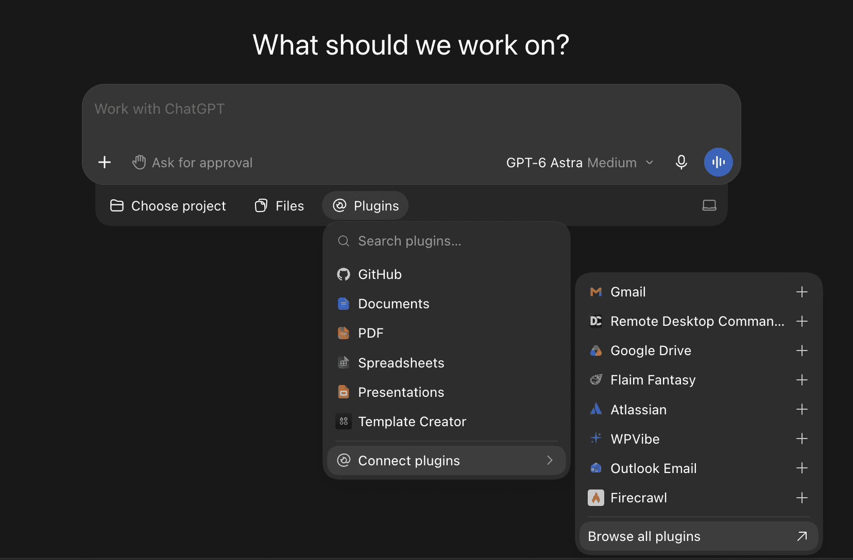Click the Gmail envelope icon
Image resolution: width=853 pixels, height=560 pixels.
tap(596, 292)
